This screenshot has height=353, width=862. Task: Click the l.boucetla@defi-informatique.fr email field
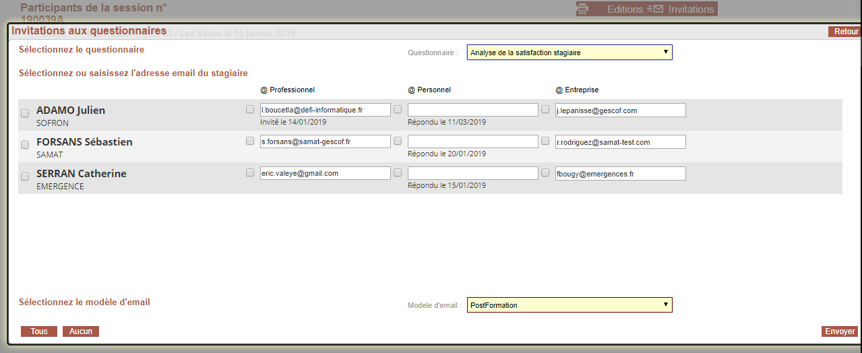click(325, 110)
